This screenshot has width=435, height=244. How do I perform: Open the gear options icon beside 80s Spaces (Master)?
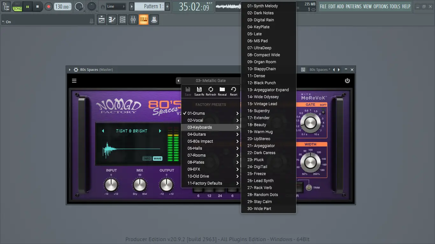point(76,70)
